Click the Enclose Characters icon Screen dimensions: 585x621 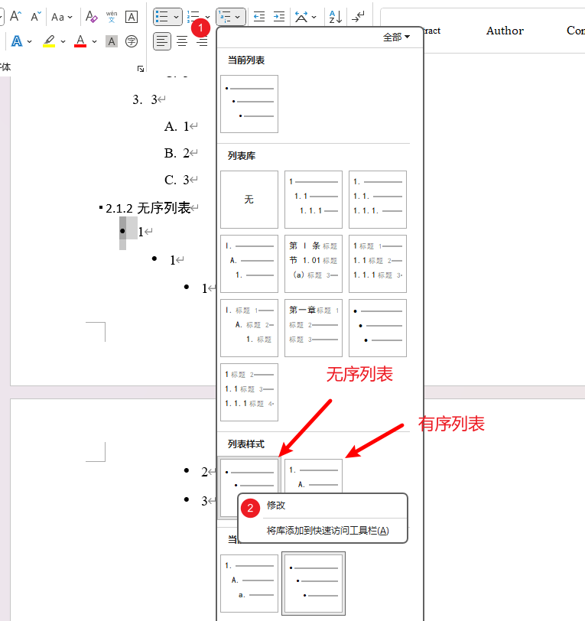tap(132, 41)
